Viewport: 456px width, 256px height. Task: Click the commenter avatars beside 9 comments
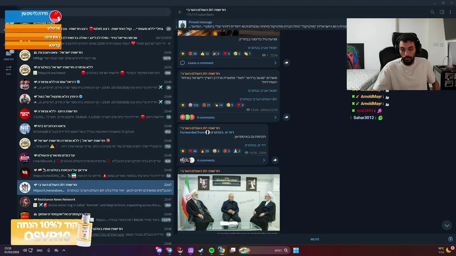tap(187, 117)
